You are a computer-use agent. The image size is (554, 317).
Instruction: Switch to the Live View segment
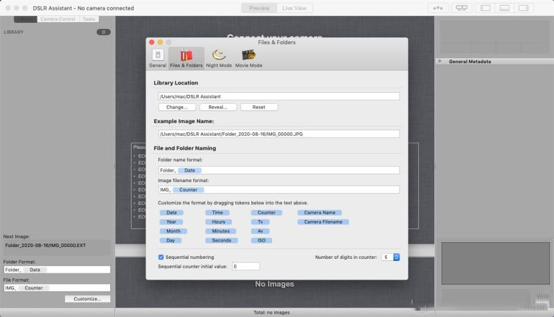[x=294, y=8]
